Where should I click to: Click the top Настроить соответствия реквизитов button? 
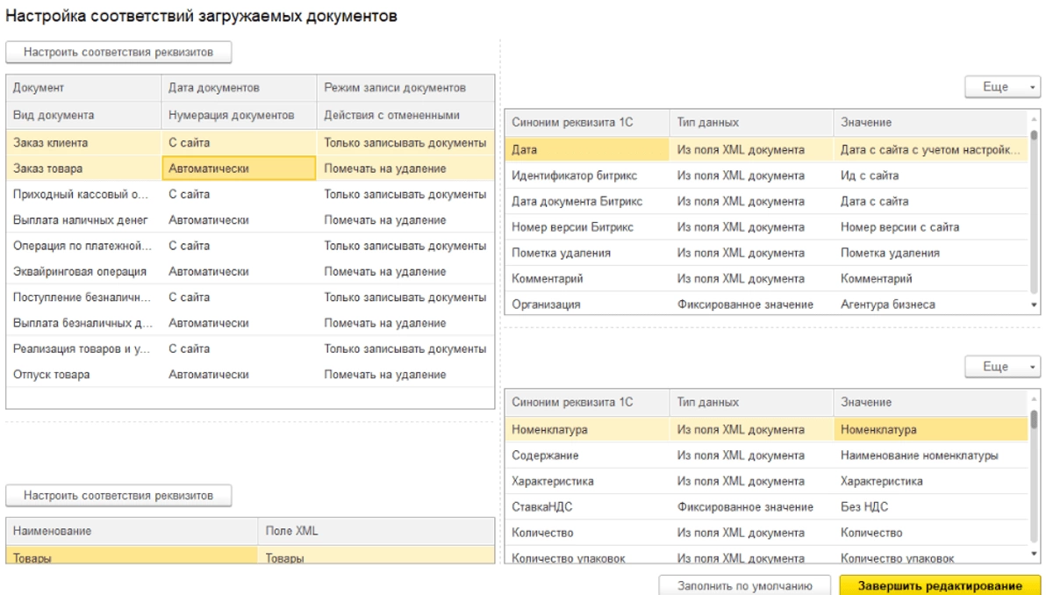(x=118, y=52)
